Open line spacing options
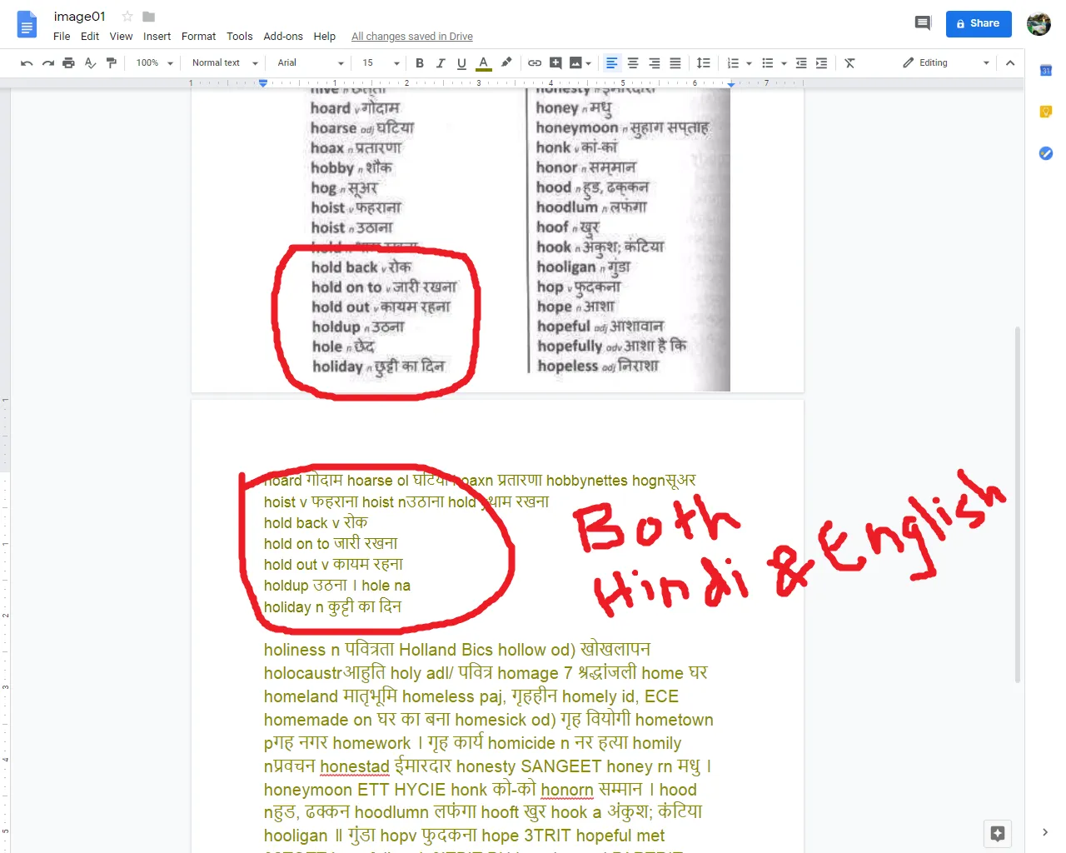 [704, 63]
